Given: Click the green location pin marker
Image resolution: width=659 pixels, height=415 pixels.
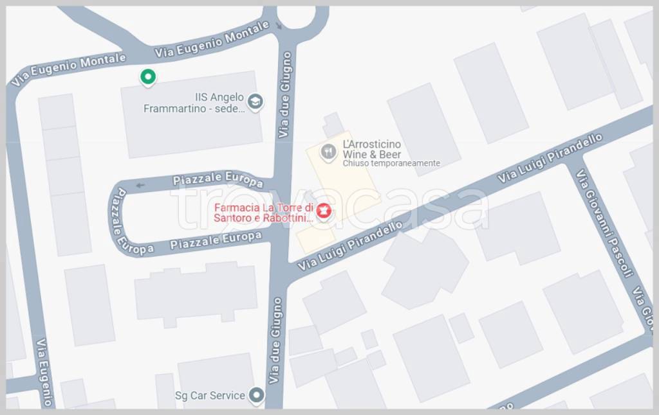Looking at the screenshot, I should pos(148,78).
